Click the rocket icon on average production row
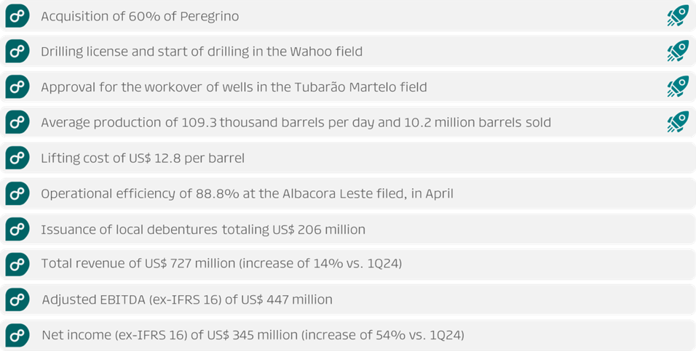Screen dimensions: 696x351 coord(677,122)
